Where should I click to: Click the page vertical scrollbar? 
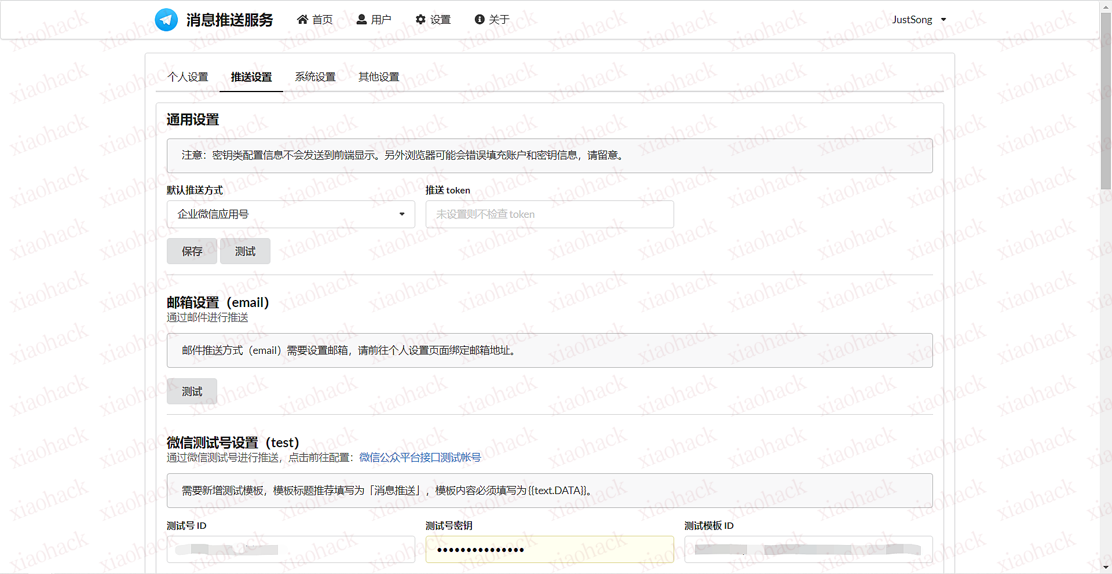(x=1106, y=290)
